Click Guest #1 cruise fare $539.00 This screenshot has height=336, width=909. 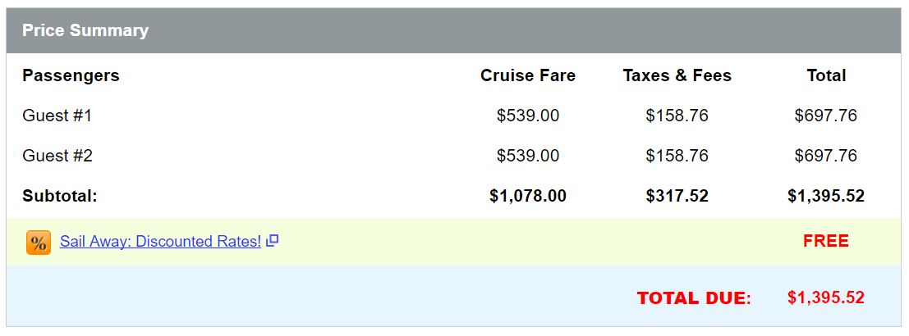pos(527,116)
